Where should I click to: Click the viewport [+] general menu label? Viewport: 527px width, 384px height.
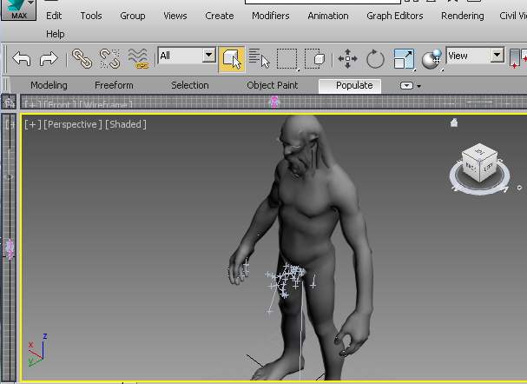coord(33,124)
